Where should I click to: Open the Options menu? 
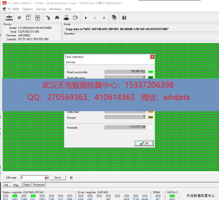(28, 9)
